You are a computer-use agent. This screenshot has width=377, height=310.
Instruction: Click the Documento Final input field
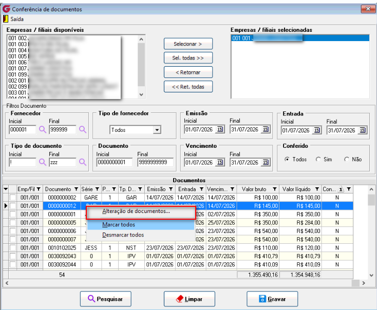point(156,162)
